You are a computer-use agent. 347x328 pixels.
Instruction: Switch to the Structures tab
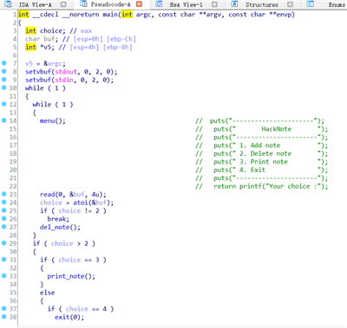pos(262,4)
